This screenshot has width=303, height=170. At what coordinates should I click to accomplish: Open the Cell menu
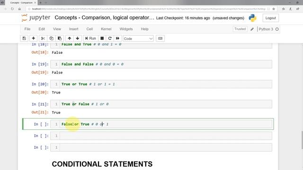point(89,29)
